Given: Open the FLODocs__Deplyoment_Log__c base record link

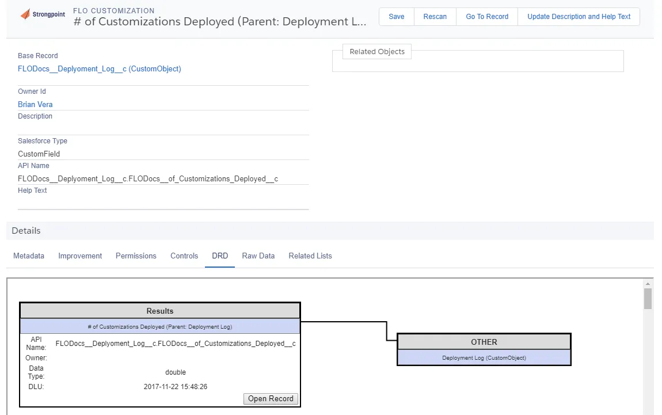Looking at the screenshot, I should click(x=99, y=69).
